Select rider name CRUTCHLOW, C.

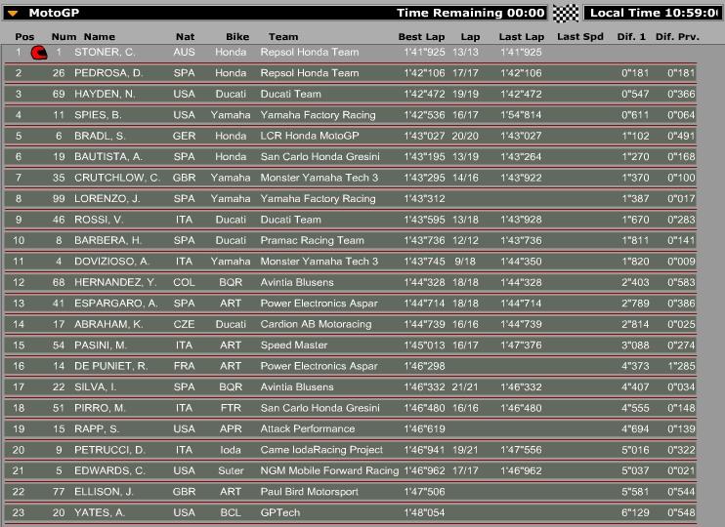pos(117,178)
